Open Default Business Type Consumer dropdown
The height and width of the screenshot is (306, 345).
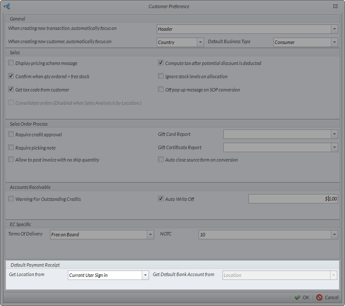tap(334, 42)
